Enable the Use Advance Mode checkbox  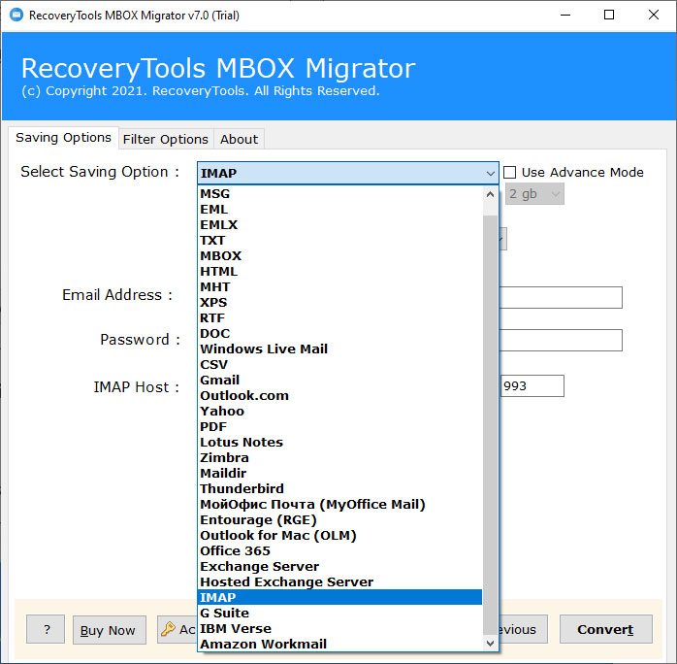coord(510,173)
